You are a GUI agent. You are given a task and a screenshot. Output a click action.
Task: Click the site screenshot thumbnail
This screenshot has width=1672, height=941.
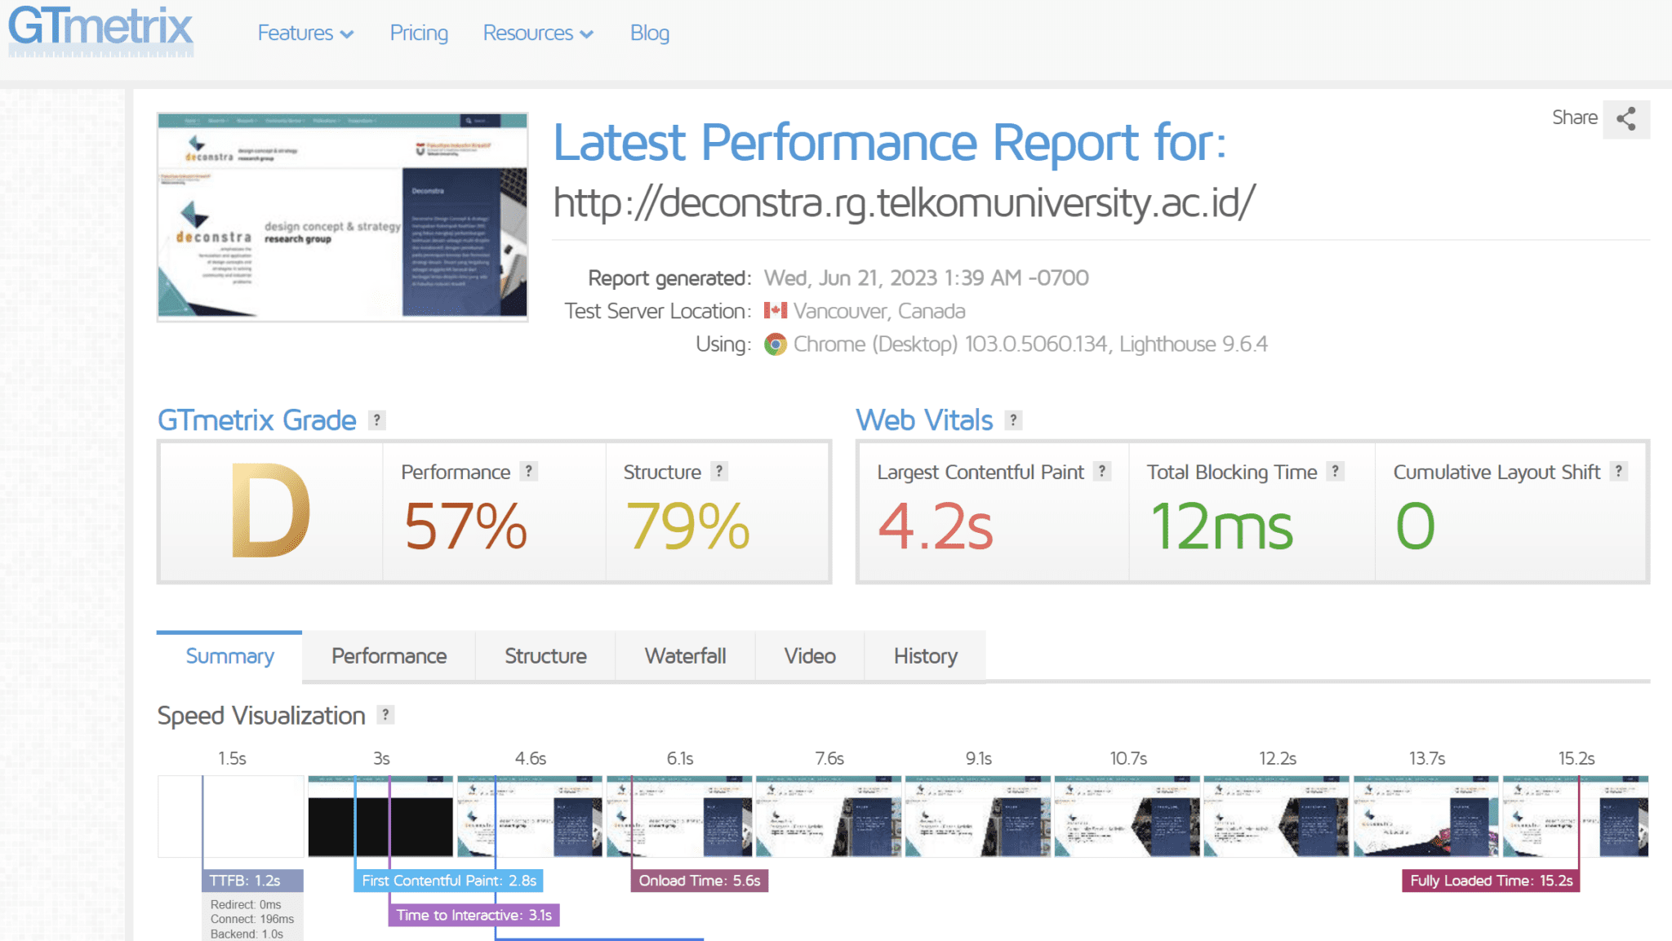[x=342, y=217]
